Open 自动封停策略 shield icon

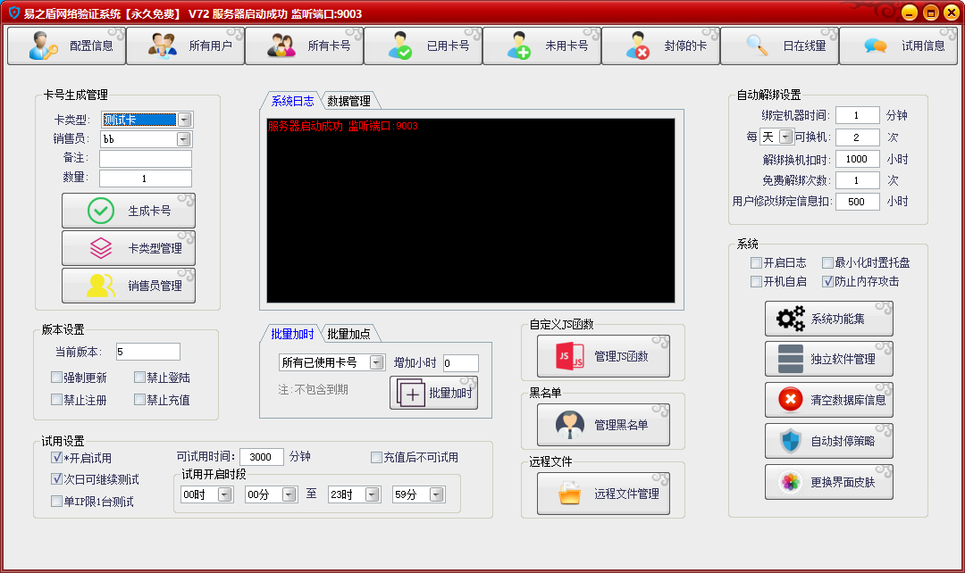(x=791, y=441)
